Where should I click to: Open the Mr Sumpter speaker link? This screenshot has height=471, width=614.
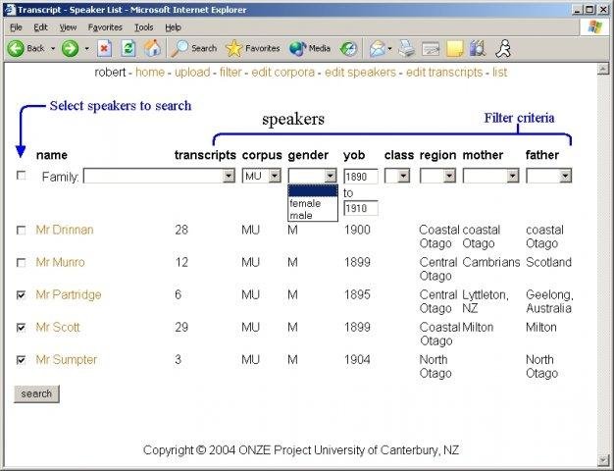tap(67, 360)
